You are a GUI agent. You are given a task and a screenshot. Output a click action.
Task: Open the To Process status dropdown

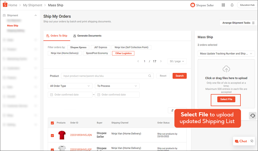(x=117, y=86)
